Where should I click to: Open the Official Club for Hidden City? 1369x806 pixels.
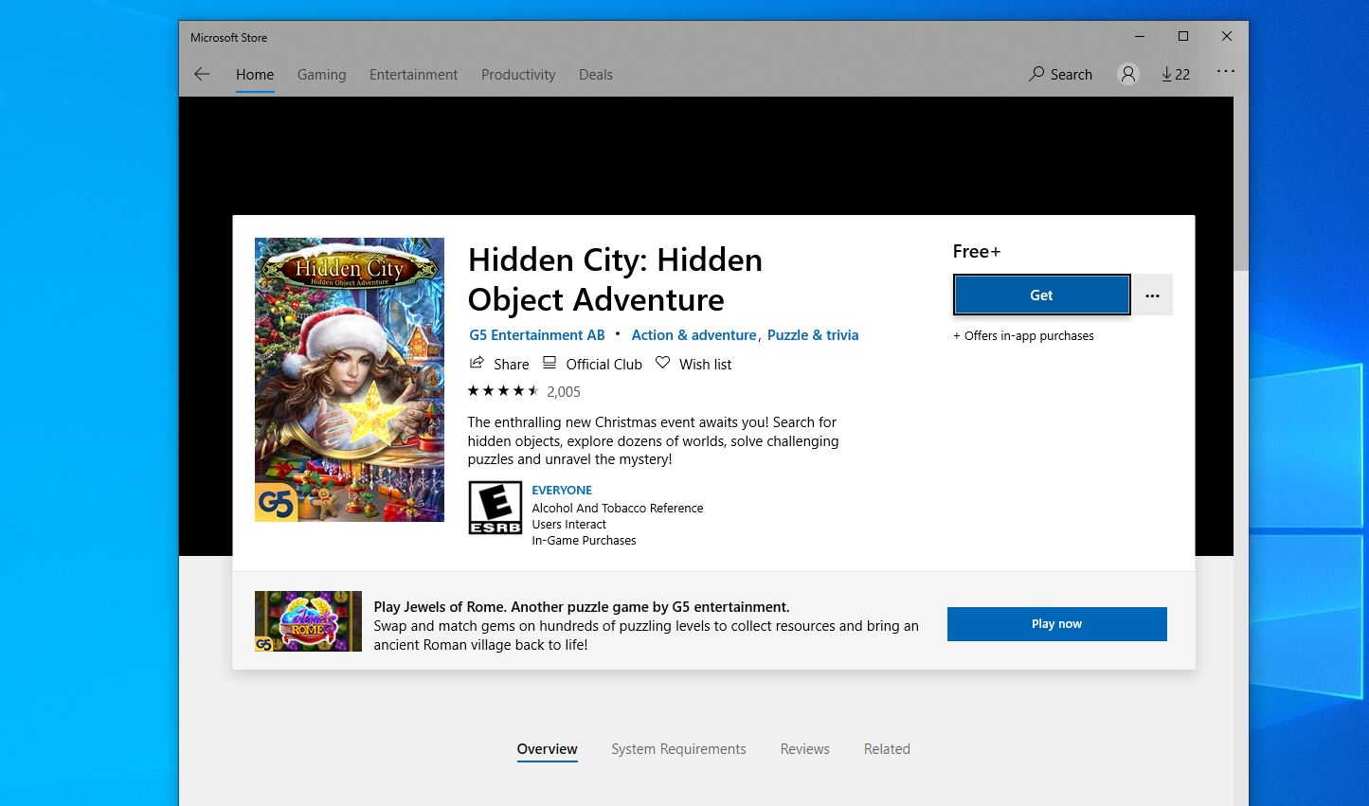[x=591, y=364]
